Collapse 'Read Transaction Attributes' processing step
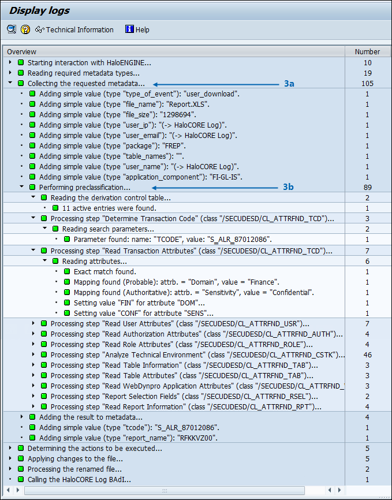 [33, 251]
